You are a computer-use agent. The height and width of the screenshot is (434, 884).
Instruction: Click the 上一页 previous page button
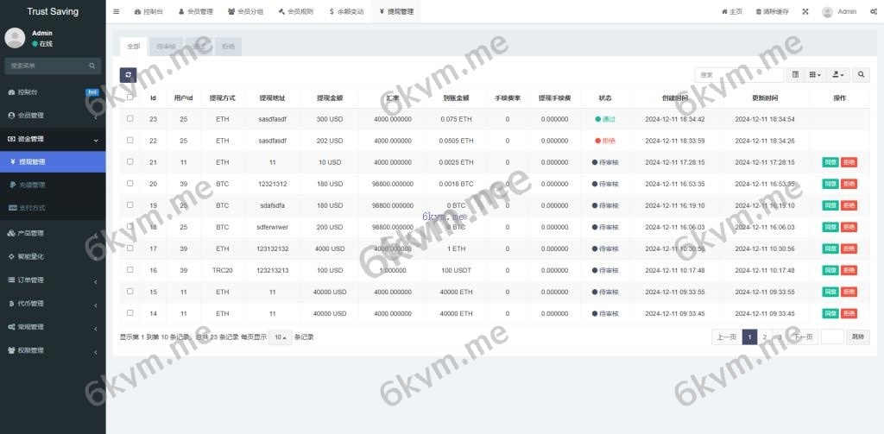pyautogui.click(x=727, y=337)
